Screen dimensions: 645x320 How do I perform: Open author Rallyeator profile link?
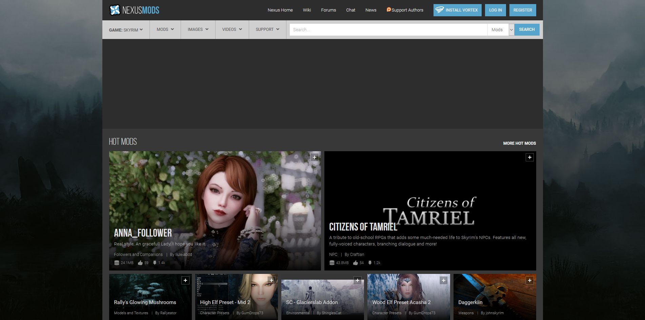click(x=168, y=313)
